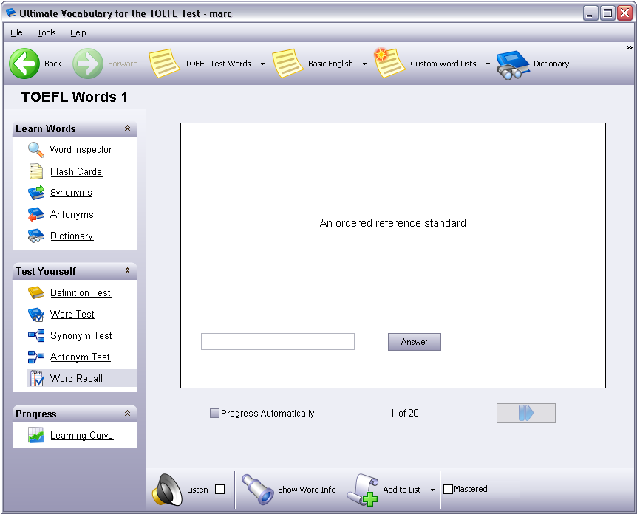The height and width of the screenshot is (514, 637).
Task: Open the Synonyms link
Action: [x=71, y=193]
